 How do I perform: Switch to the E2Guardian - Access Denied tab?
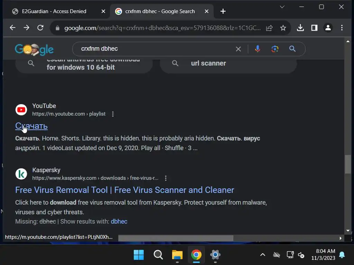coord(54,11)
